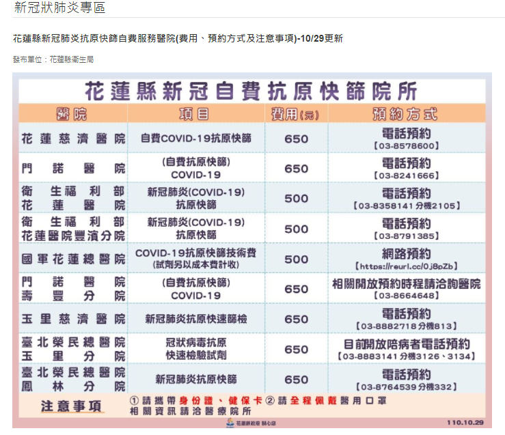This screenshot has width=505, height=435.
Task: Click the article title updated 10/29
Action: [x=177, y=39]
